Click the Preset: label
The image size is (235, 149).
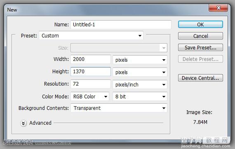tap(29, 36)
